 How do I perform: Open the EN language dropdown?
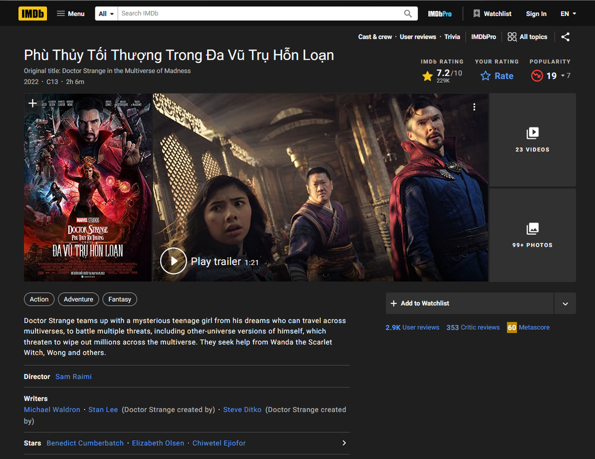[568, 14]
